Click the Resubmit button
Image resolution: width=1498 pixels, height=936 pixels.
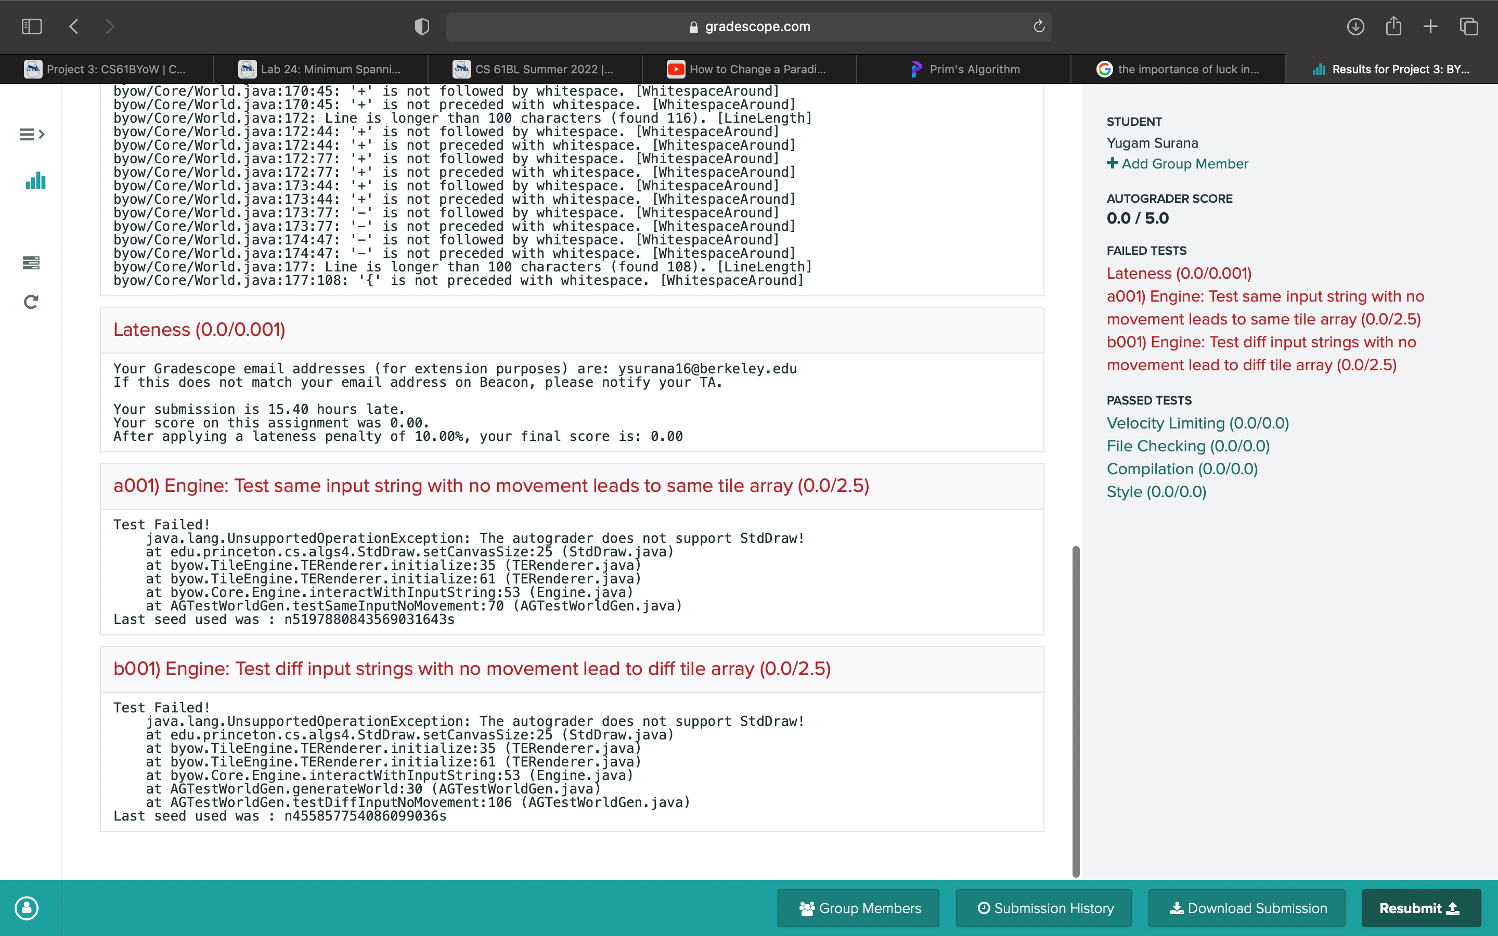[1420, 907]
